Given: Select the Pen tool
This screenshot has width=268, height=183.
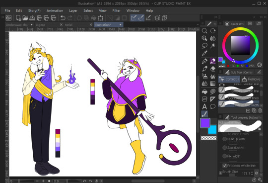Looking at the screenshot, I should tap(204, 61).
